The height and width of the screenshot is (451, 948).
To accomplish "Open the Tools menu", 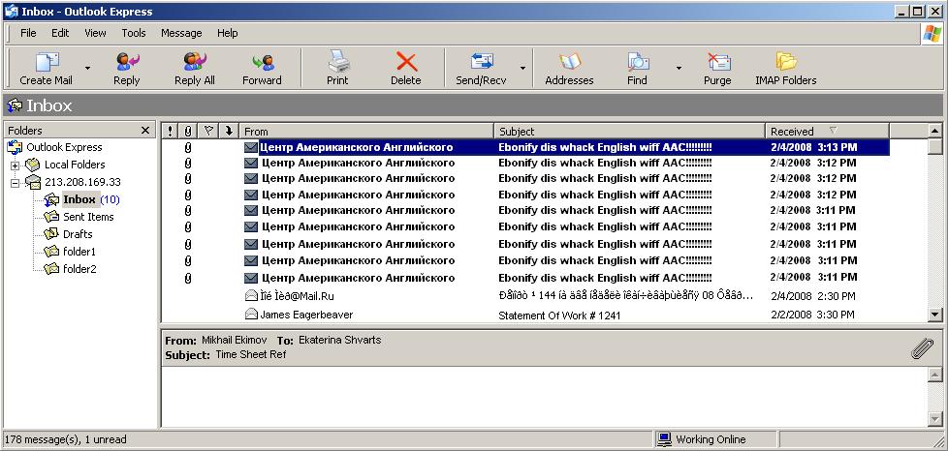I will point(134,33).
